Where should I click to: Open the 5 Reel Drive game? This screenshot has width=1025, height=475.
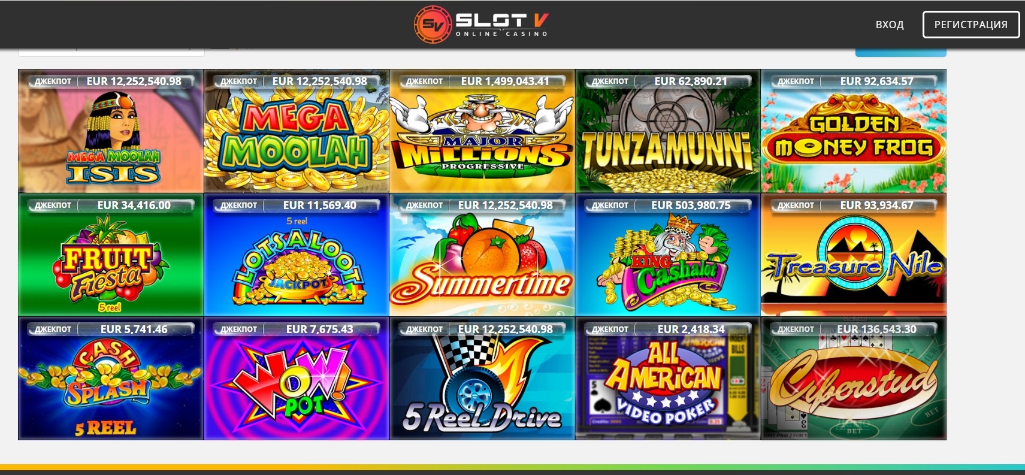pos(482,379)
